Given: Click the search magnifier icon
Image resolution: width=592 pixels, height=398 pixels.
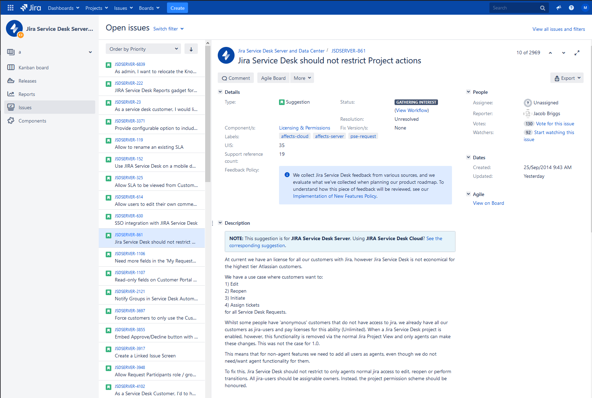Looking at the screenshot, I should point(543,8).
